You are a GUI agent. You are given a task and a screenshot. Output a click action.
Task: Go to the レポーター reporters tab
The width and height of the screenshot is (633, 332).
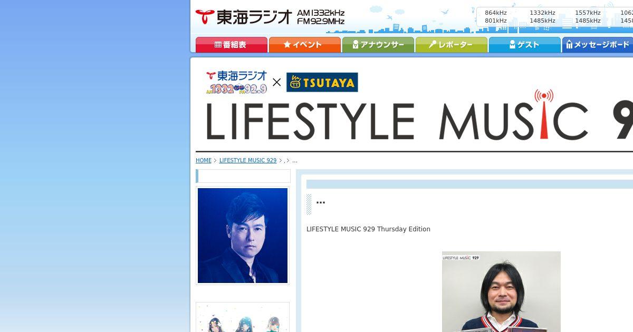[x=451, y=45]
